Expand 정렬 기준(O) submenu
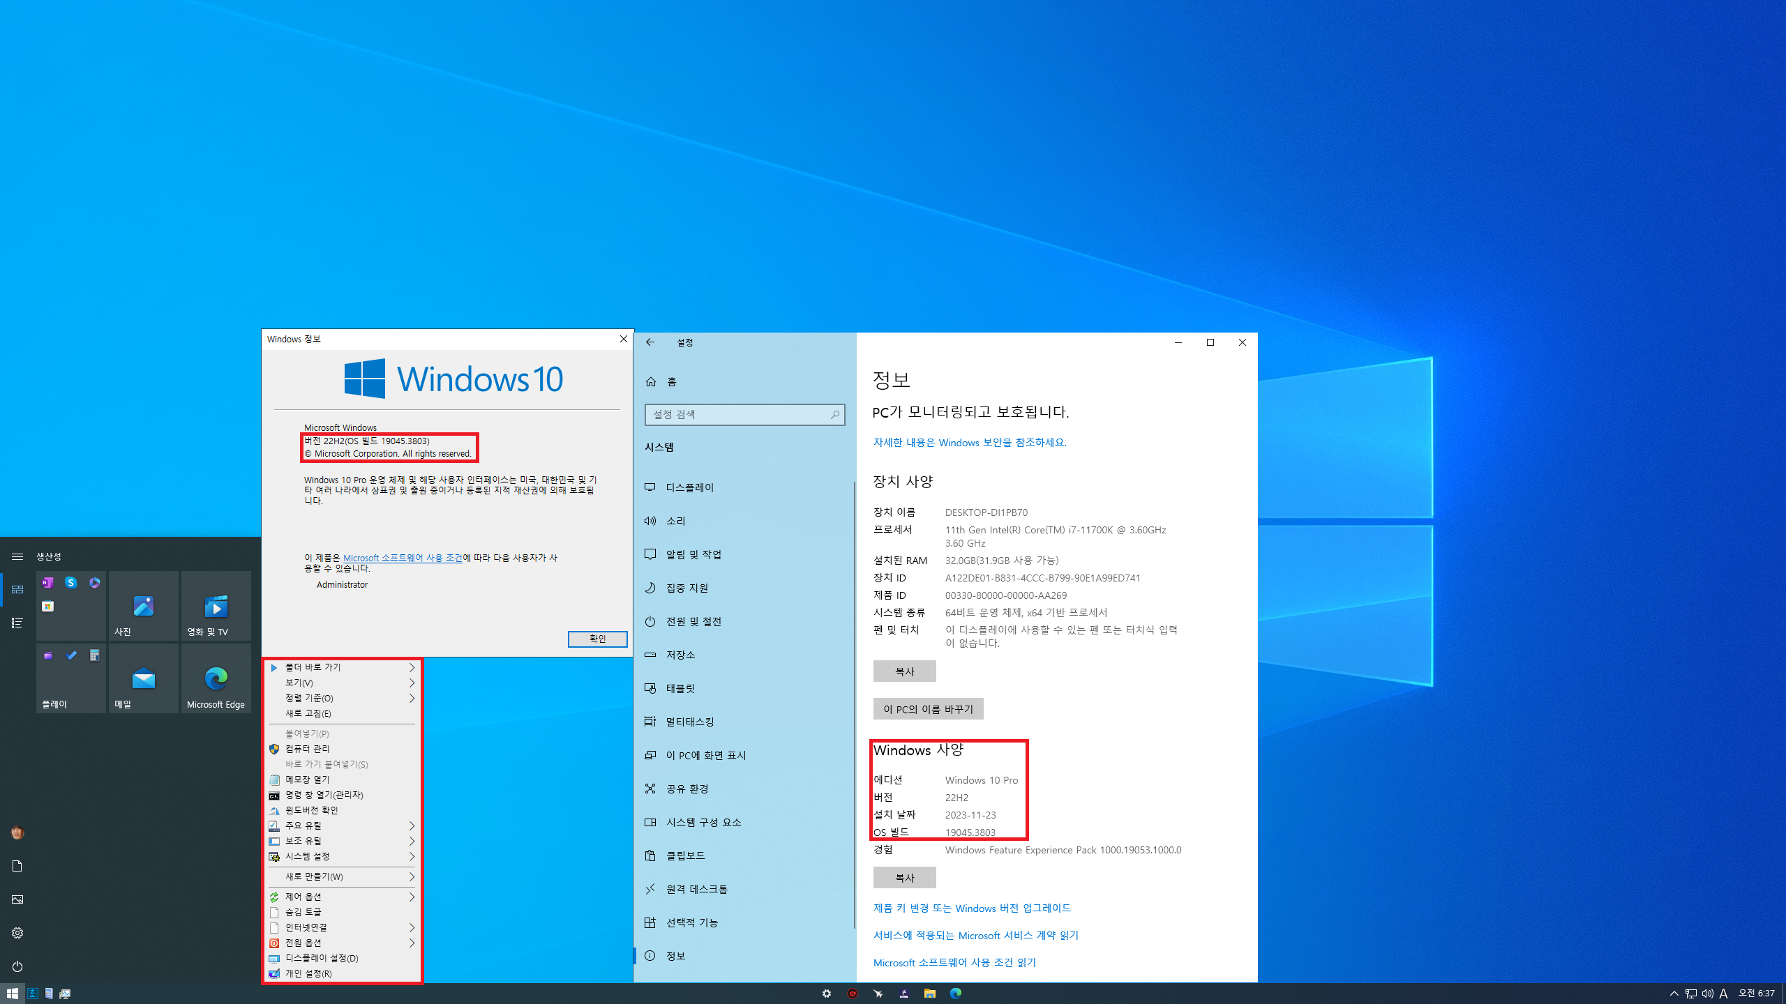Image resolution: width=1786 pixels, height=1004 pixels. [343, 698]
